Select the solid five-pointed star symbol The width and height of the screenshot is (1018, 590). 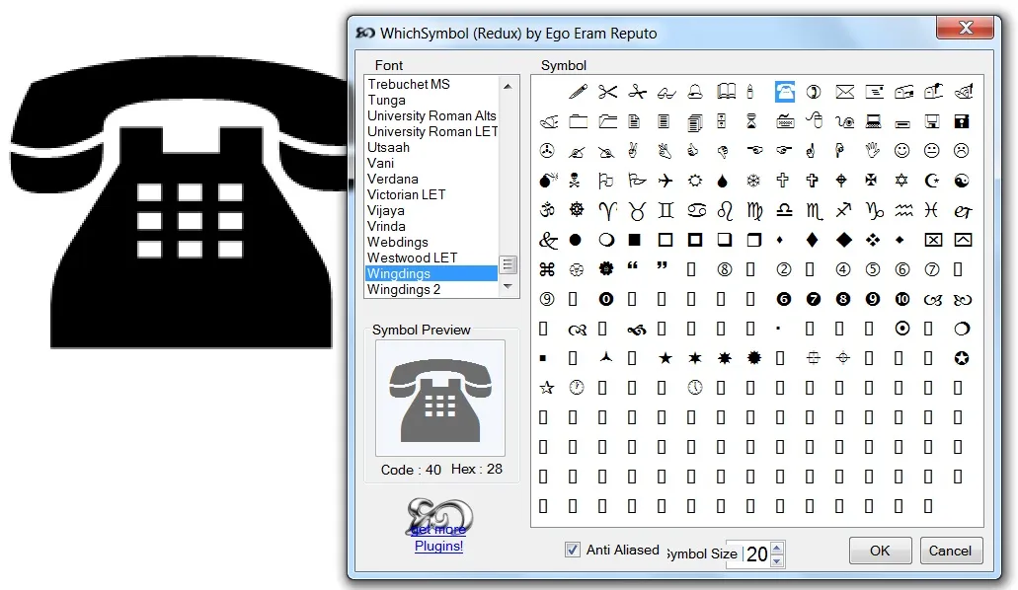tap(666, 358)
